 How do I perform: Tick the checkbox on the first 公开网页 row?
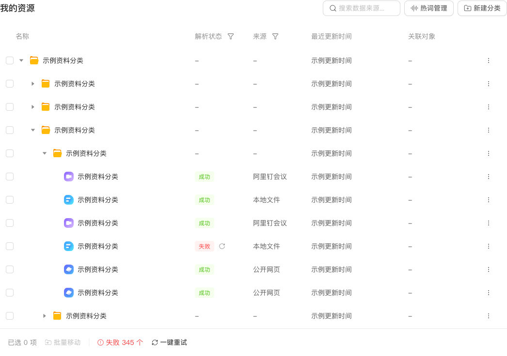(x=10, y=269)
